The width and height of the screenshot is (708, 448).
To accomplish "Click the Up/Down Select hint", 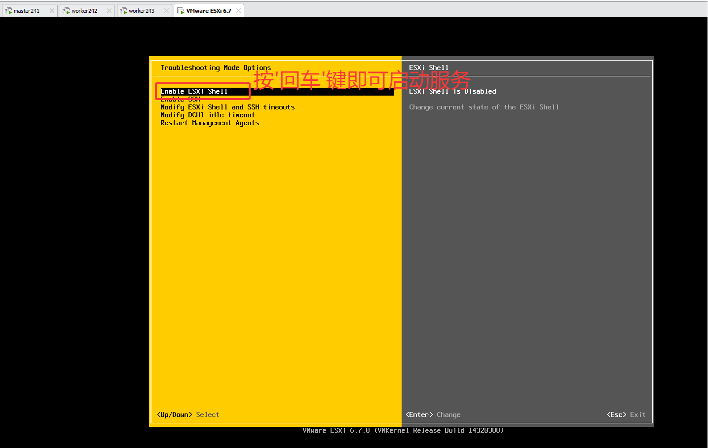I will pyautogui.click(x=188, y=414).
